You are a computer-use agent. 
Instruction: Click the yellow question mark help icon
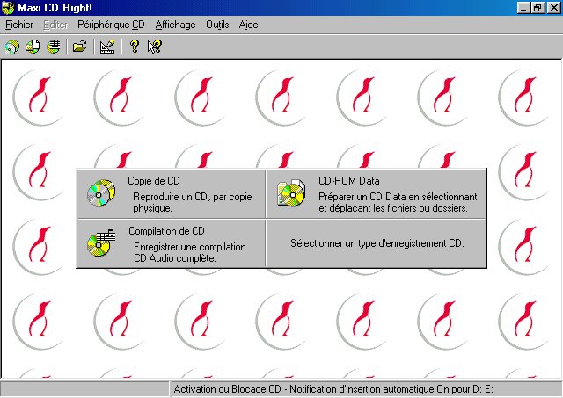pyautogui.click(x=135, y=47)
